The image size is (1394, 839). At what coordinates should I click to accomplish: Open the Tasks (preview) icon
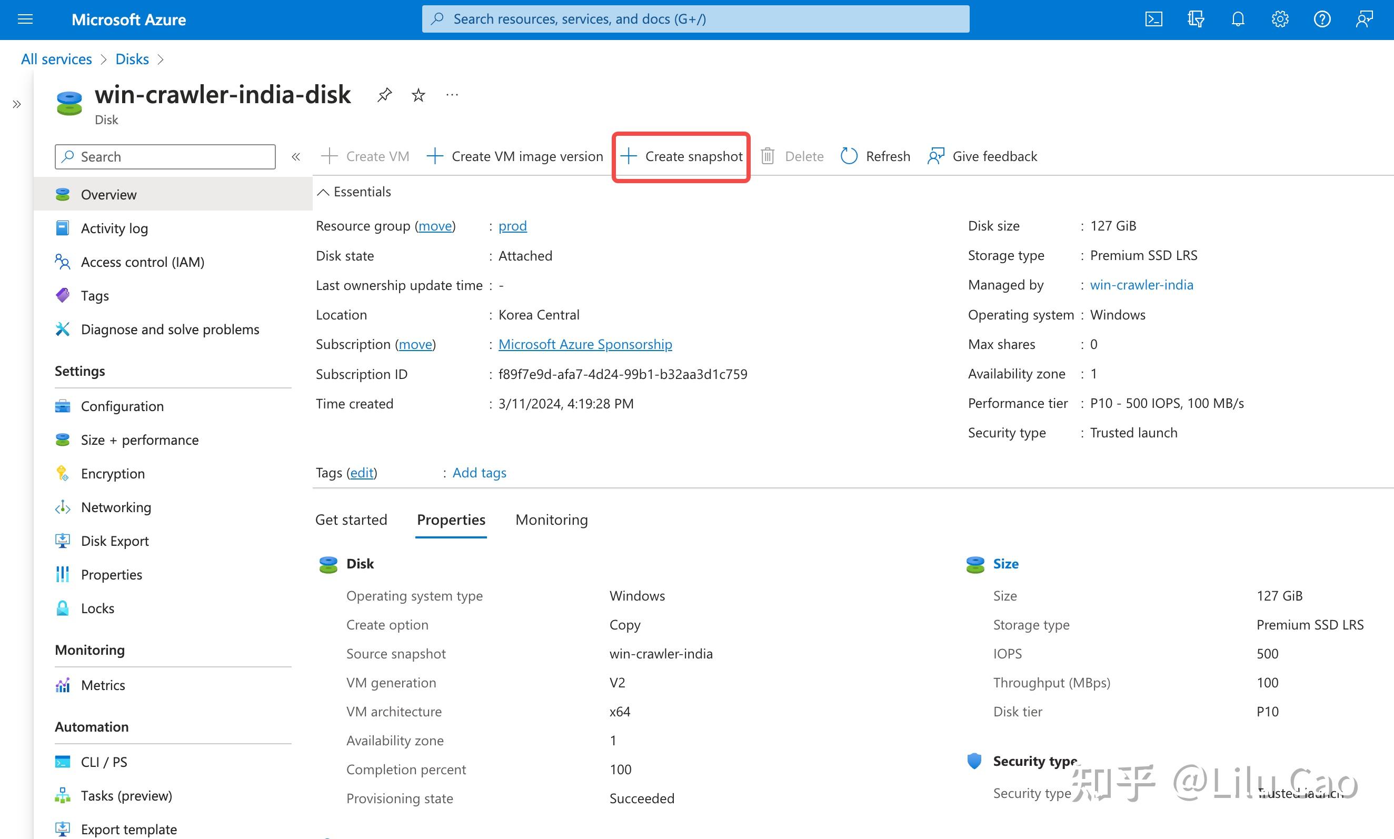point(63,796)
